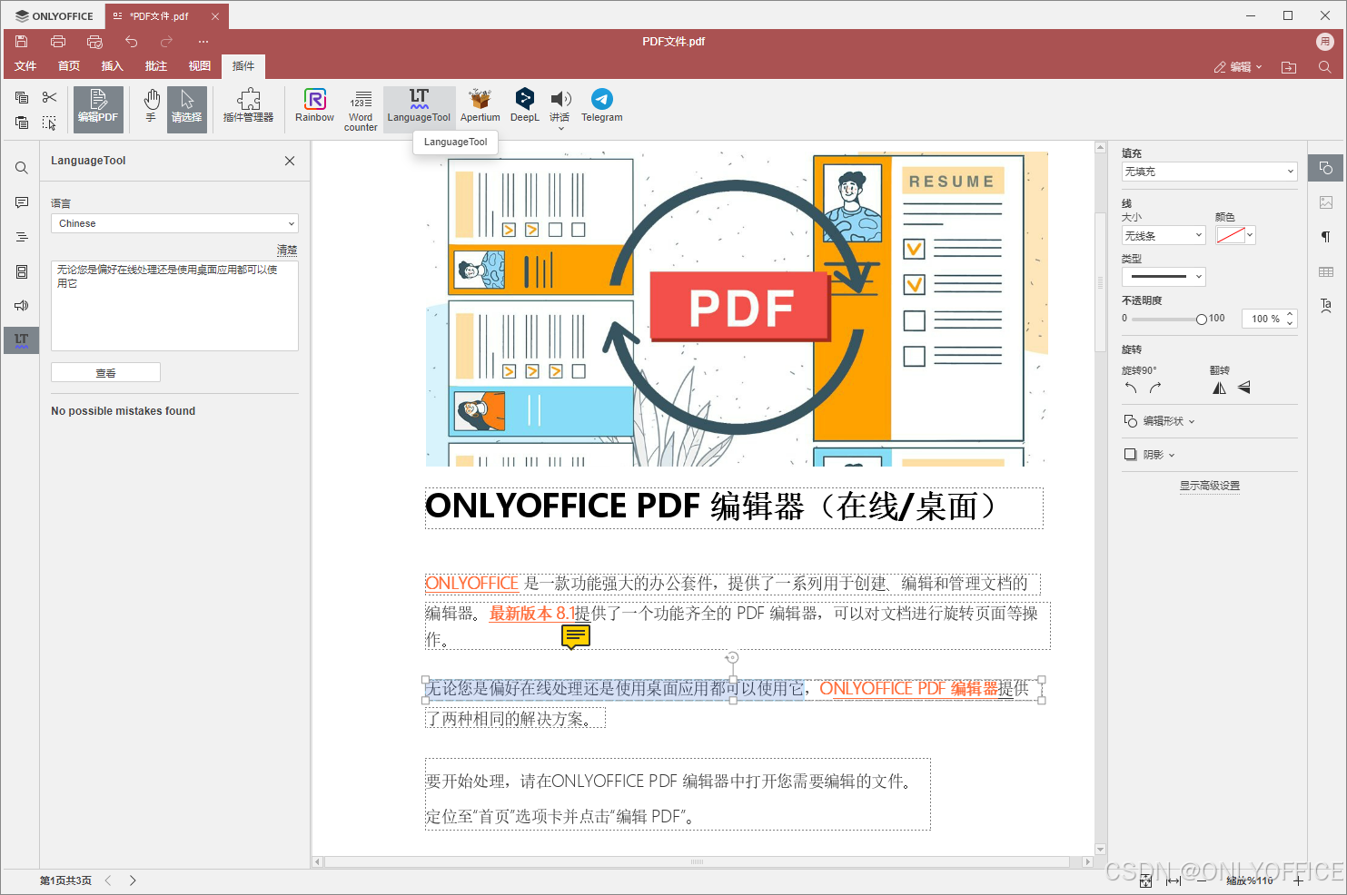Image resolution: width=1347 pixels, height=895 pixels.
Task: Click the Select all icon
Action: click(49, 123)
